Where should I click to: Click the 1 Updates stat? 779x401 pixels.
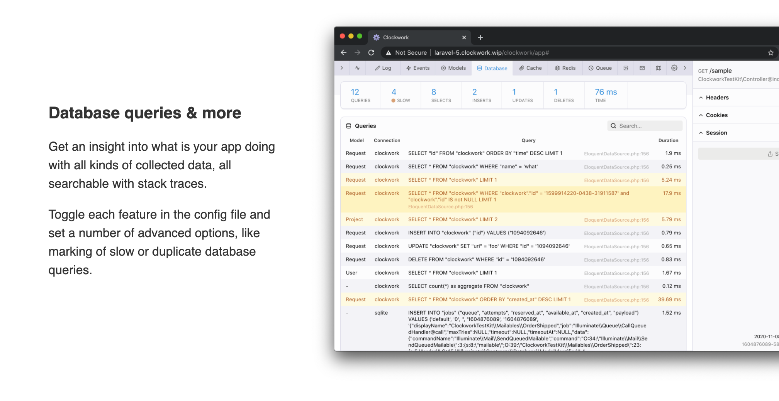coord(523,95)
